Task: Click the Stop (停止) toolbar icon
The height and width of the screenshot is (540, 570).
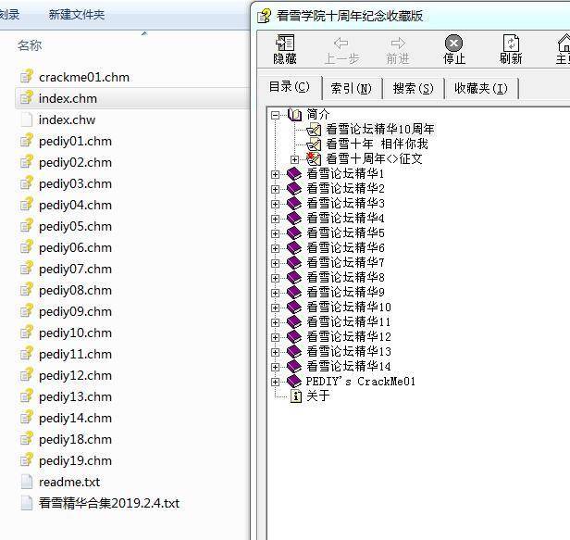Action: (453, 43)
